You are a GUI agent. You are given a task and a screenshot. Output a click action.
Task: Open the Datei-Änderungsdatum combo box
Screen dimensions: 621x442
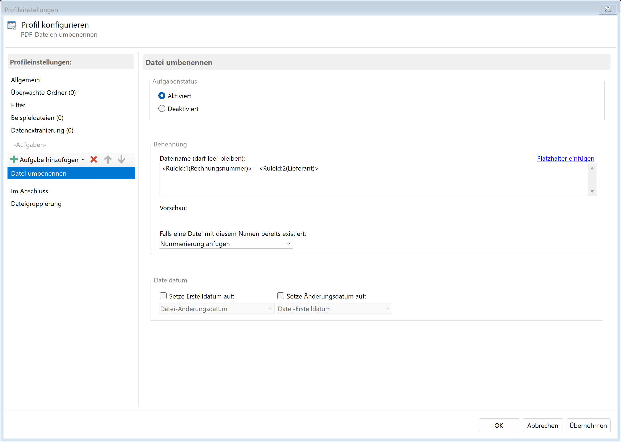(x=216, y=309)
